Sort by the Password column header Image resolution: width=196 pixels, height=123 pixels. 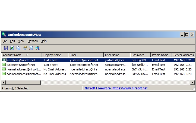(x=140, y=55)
